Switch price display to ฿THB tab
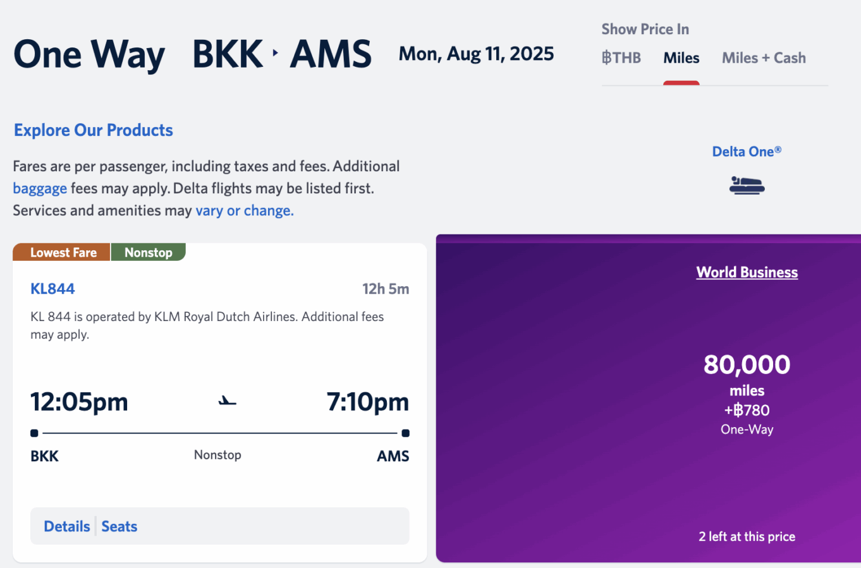Screen dimensions: 861x568 pos(621,58)
